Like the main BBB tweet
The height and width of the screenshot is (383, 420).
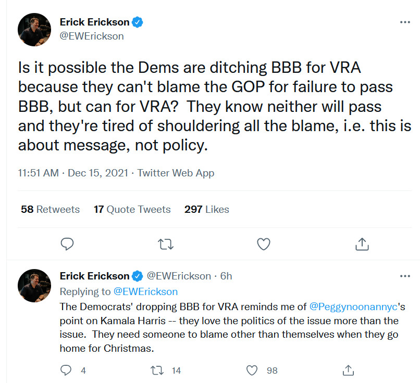264,244
